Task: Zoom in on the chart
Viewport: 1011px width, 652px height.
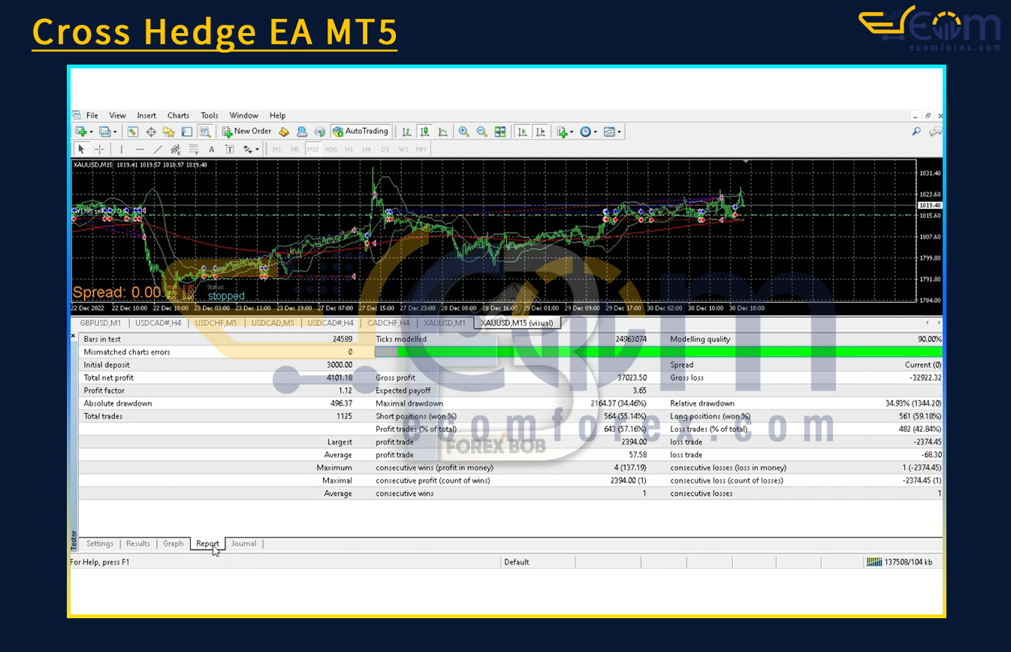Action: coord(464,131)
